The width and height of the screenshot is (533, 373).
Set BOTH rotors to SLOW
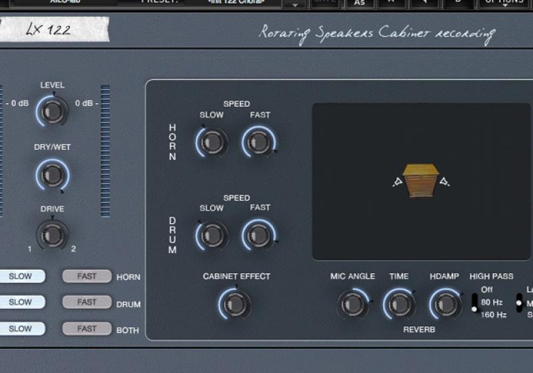(x=20, y=328)
